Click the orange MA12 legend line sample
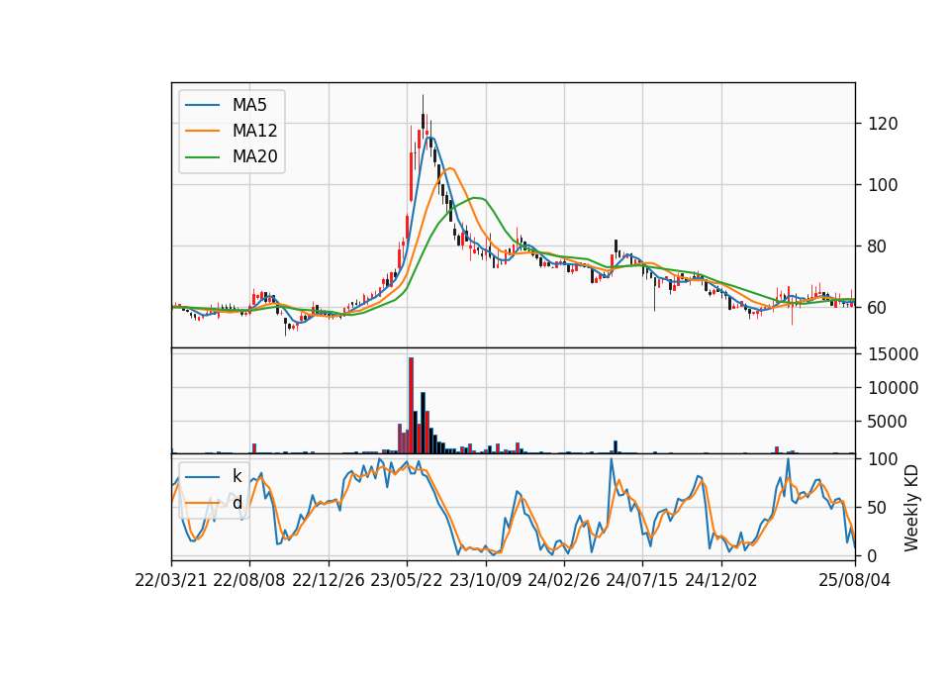 click(202, 131)
